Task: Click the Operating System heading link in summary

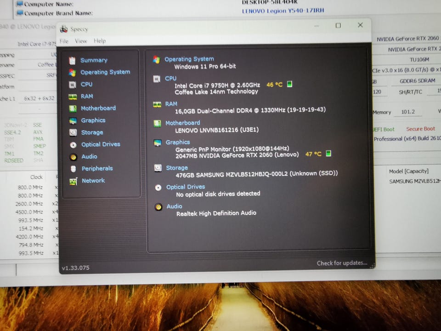Action: [189, 59]
